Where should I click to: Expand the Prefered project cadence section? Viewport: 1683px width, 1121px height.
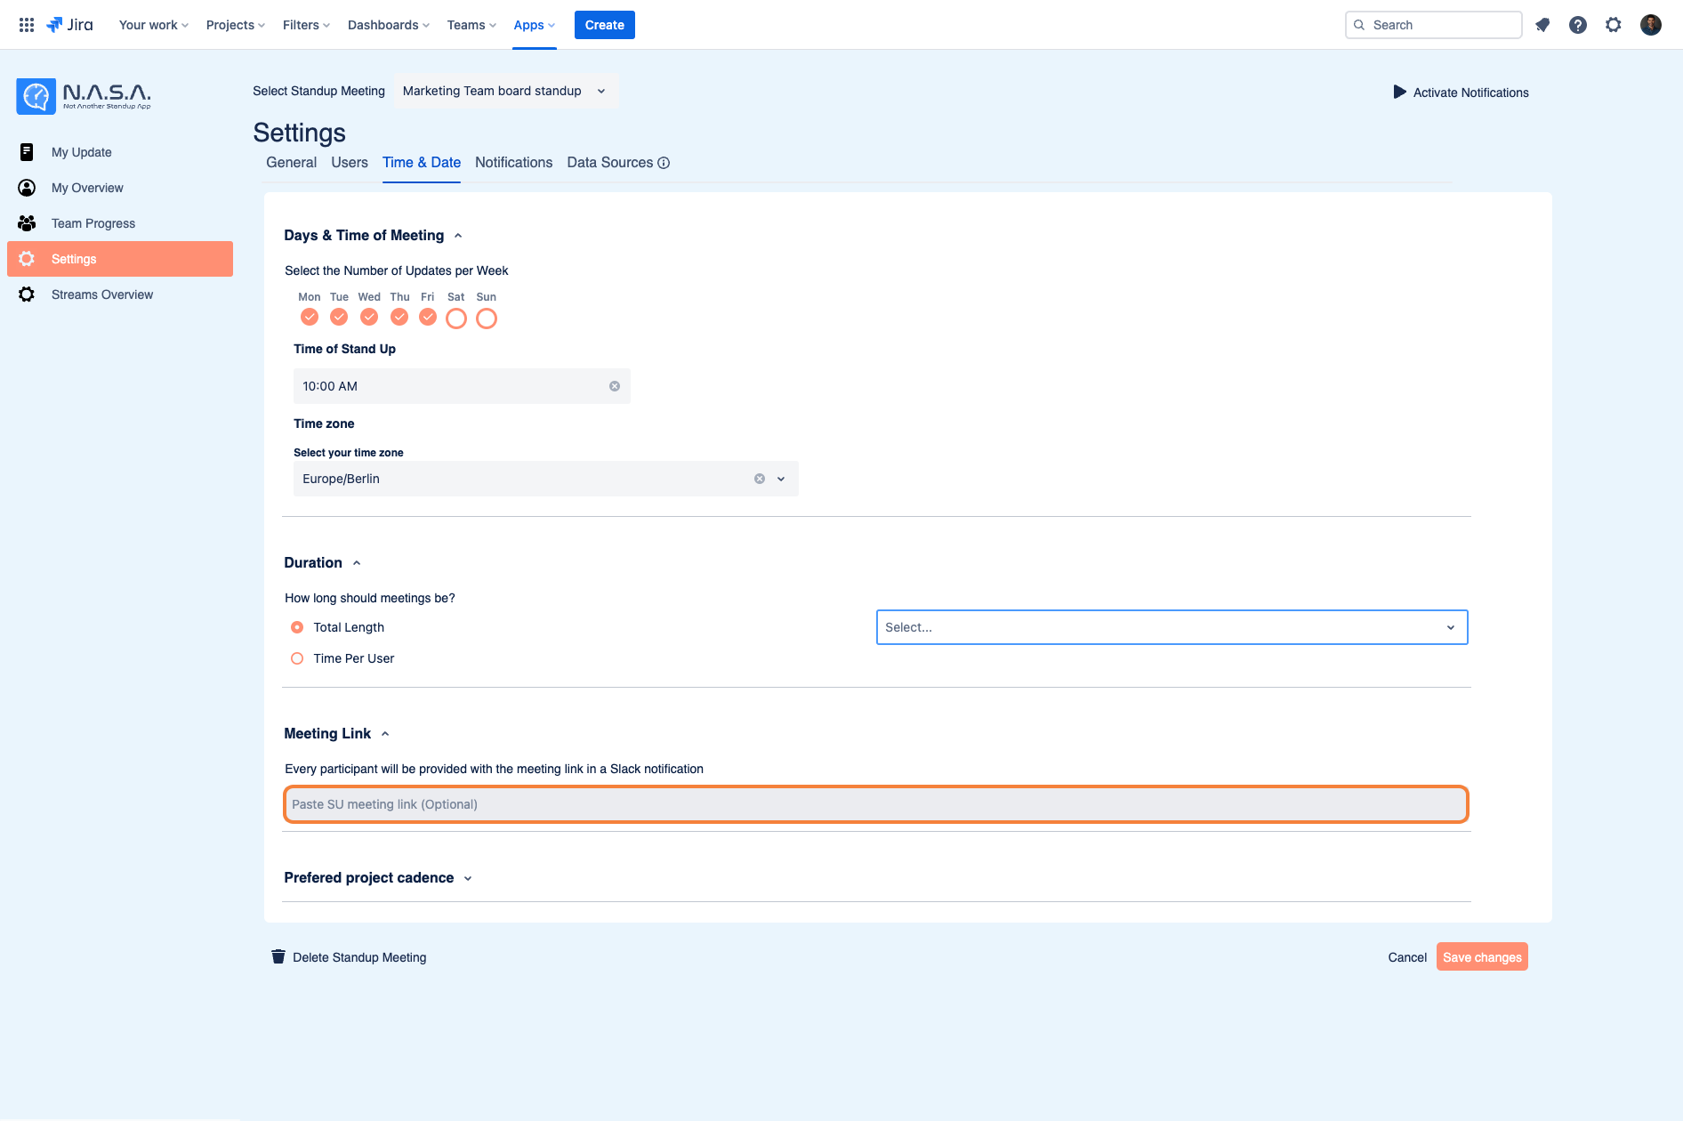click(378, 878)
